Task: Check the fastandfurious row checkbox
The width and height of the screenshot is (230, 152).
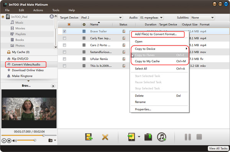Action: point(64,52)
